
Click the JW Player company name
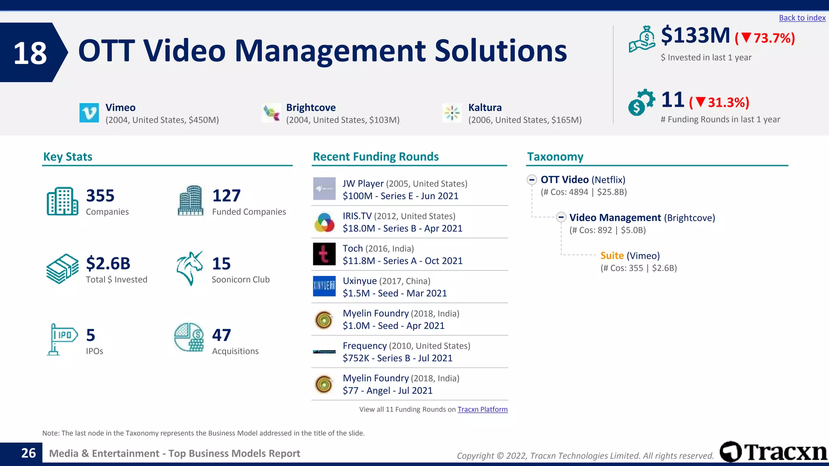pos(363,184)
